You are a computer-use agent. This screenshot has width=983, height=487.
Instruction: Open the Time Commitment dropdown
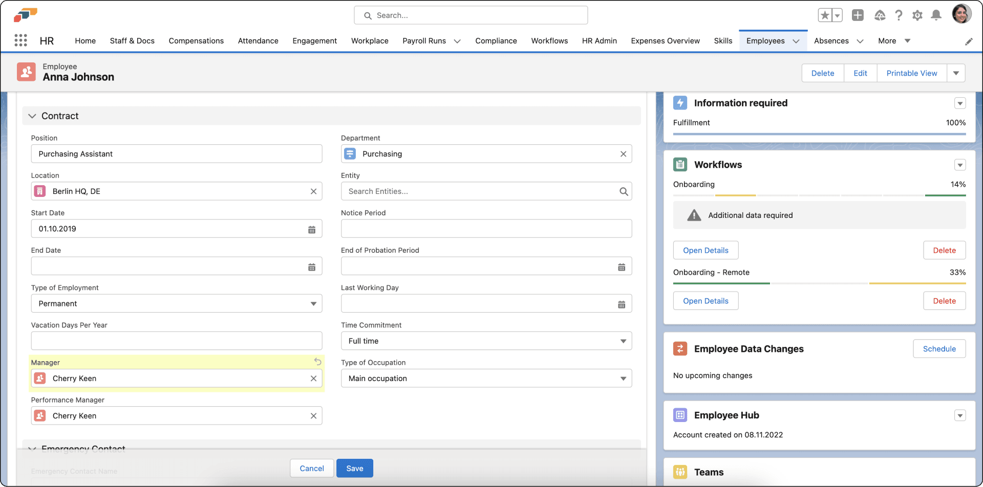(486, 341)
